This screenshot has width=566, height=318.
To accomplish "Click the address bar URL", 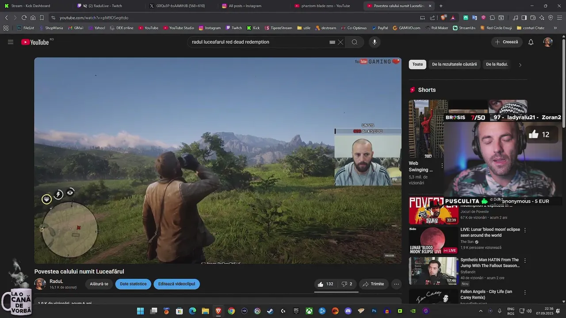I will 94,18.
